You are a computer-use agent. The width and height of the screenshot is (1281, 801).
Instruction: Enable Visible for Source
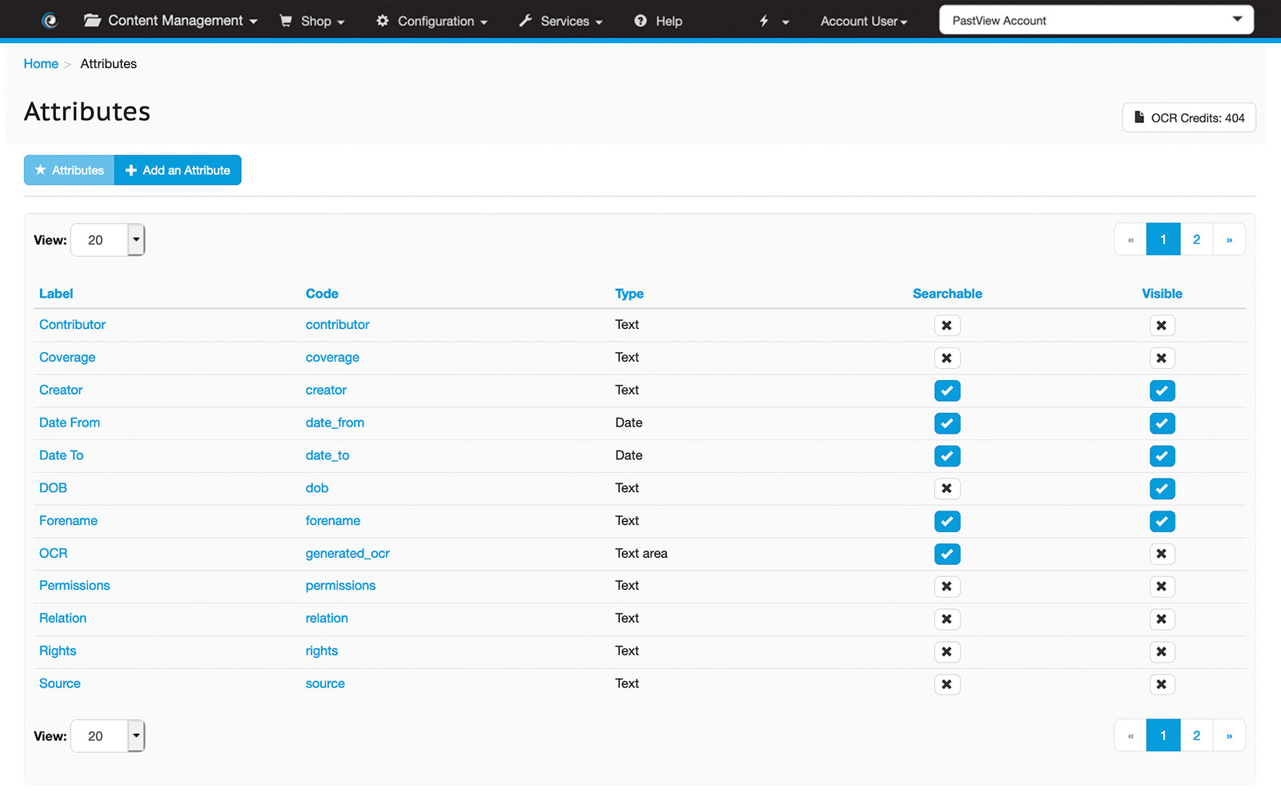(x=1162, y=684)
